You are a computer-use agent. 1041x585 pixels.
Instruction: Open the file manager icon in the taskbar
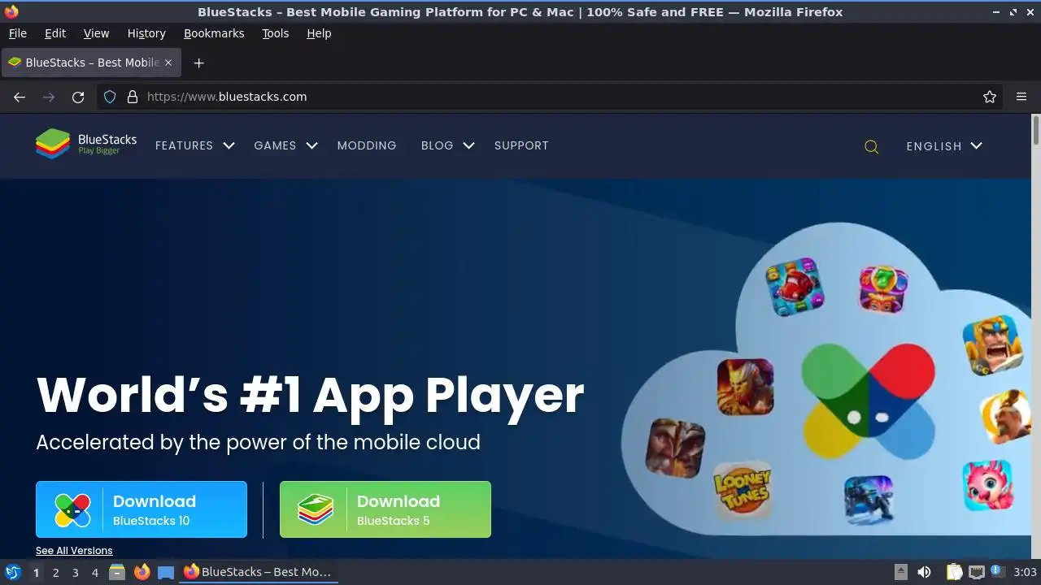(117, 572)
